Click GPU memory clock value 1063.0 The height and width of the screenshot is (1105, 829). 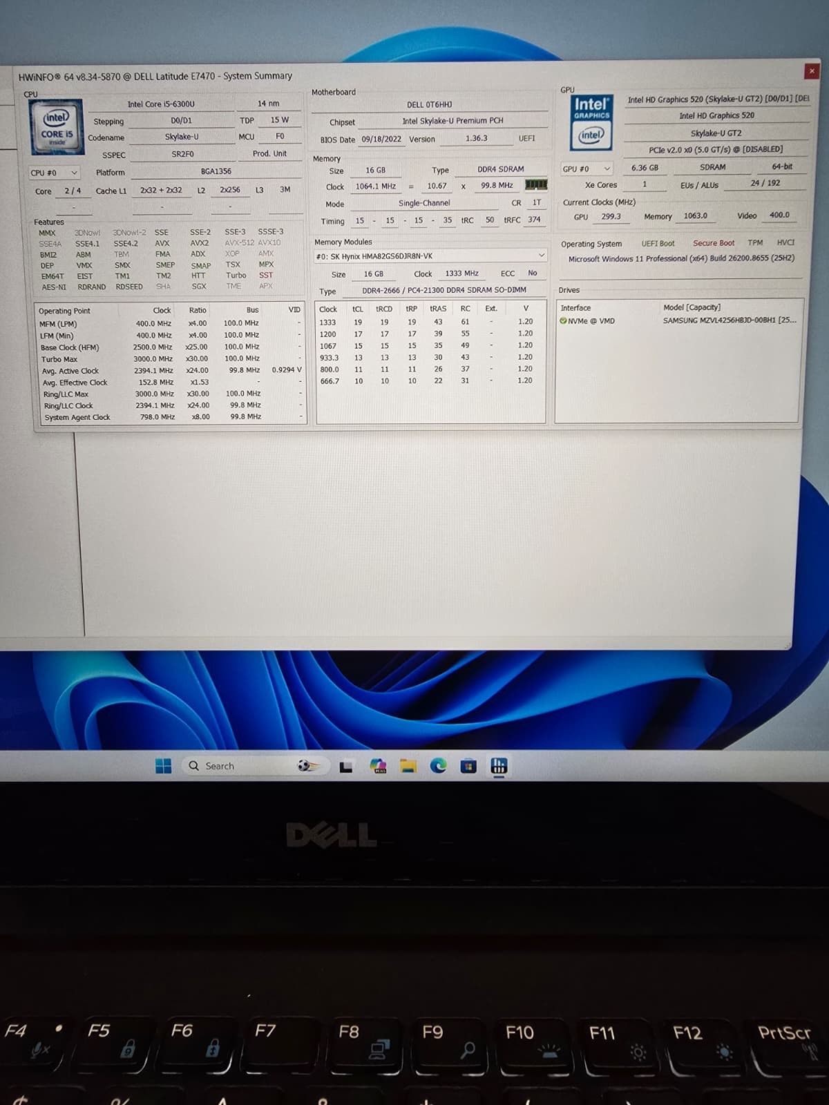coord(695,215)
